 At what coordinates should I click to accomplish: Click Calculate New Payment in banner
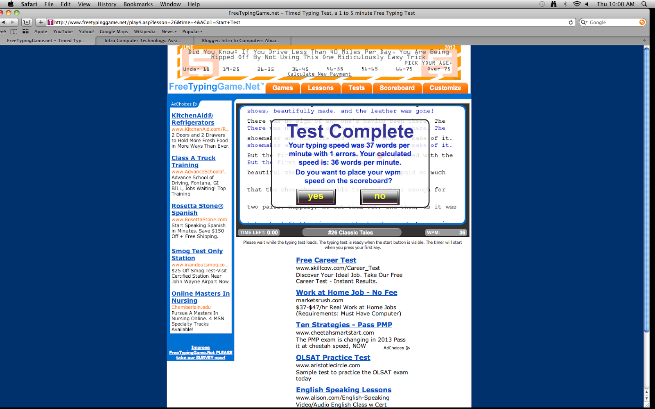(319, 74)
